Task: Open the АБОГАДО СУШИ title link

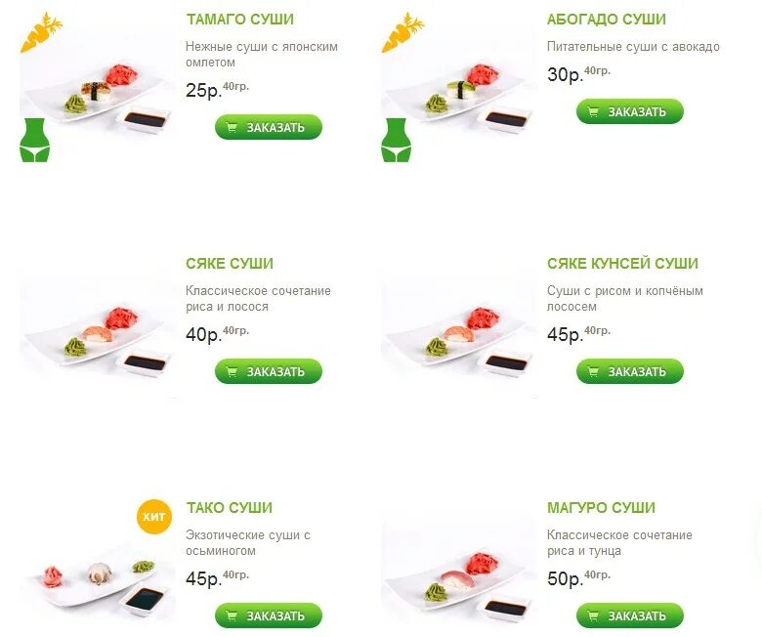Action: click(x=607, y=20)
